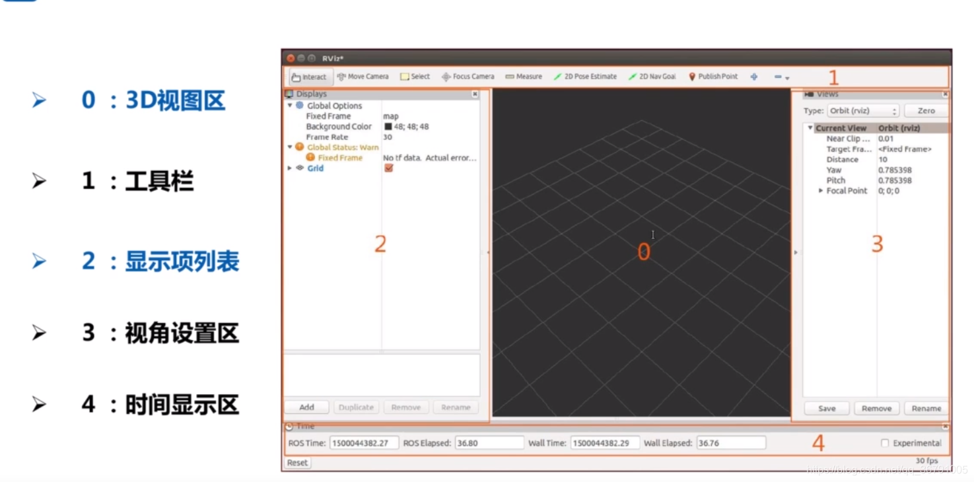
Task: Close the Views panel
Action: click(945, 94)
